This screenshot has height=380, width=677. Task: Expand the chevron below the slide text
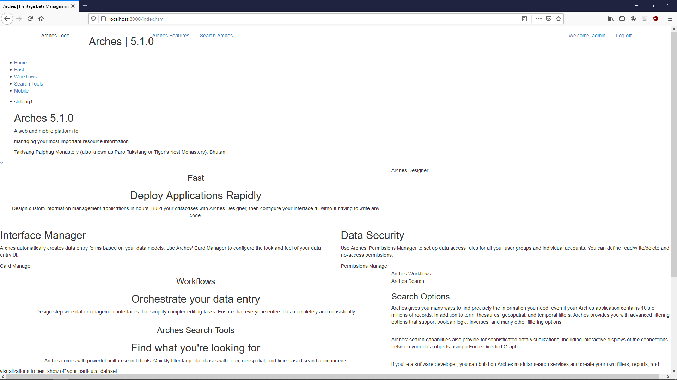[x=2, y=162]
